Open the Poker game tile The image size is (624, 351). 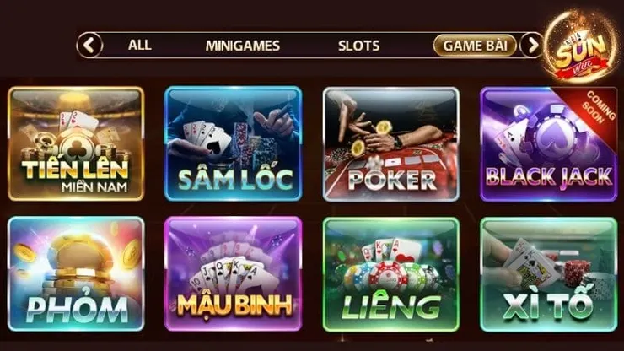(390, 144)
